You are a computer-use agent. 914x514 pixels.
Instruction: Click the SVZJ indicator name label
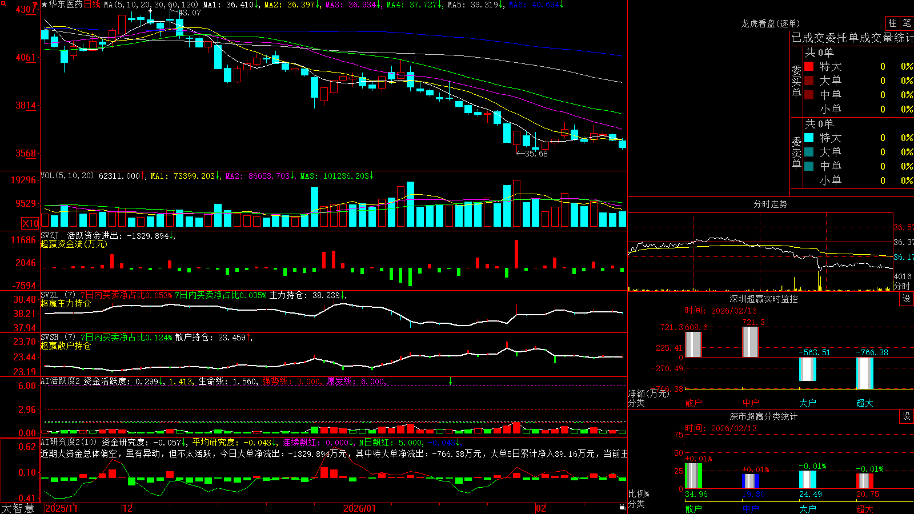click(49, 235)
